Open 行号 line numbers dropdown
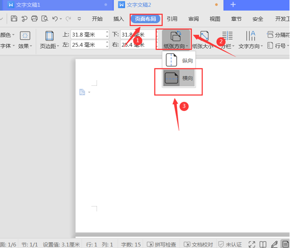The width and height of the screenshot is (290, 248). click(278, 45)
